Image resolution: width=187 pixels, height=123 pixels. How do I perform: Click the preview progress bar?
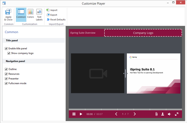125,109
